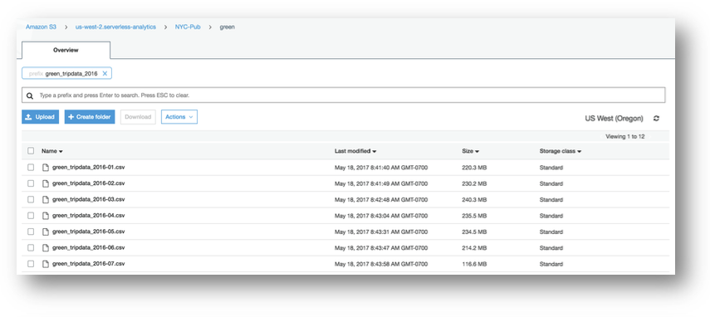
Task: Open green_tripdata_2016-02.csv file
Action: 88,183
